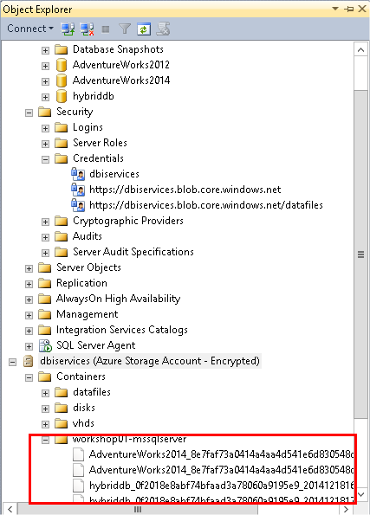The height and width of the screenshot is (515, 370).
Task: Collapse the Credentials folder
Action: 45,159
